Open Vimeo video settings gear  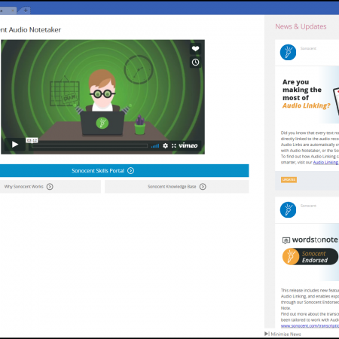pyautogui.click(x=165, y=145)
